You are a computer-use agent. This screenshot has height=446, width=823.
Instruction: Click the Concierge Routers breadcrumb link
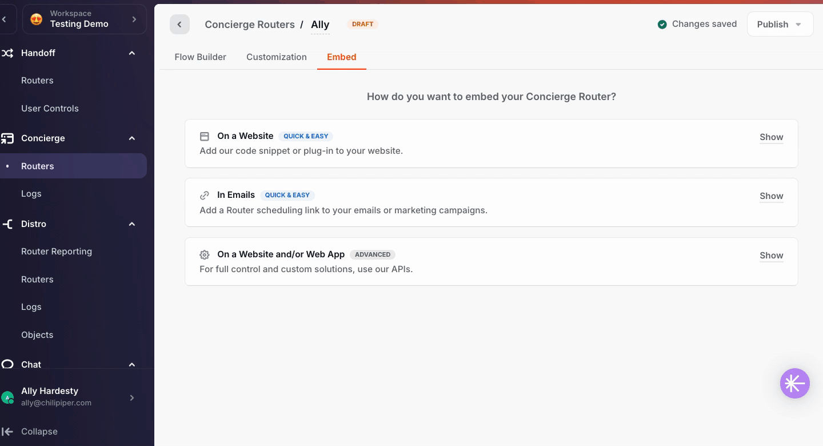coord(250,25)
